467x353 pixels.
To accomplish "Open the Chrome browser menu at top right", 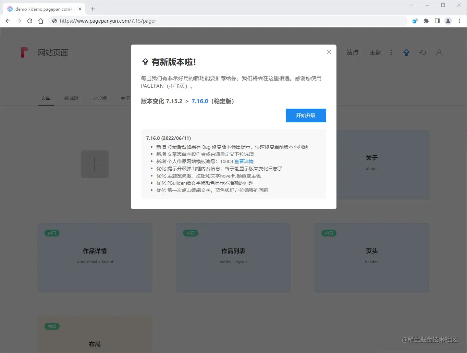I will coord(459,21).
